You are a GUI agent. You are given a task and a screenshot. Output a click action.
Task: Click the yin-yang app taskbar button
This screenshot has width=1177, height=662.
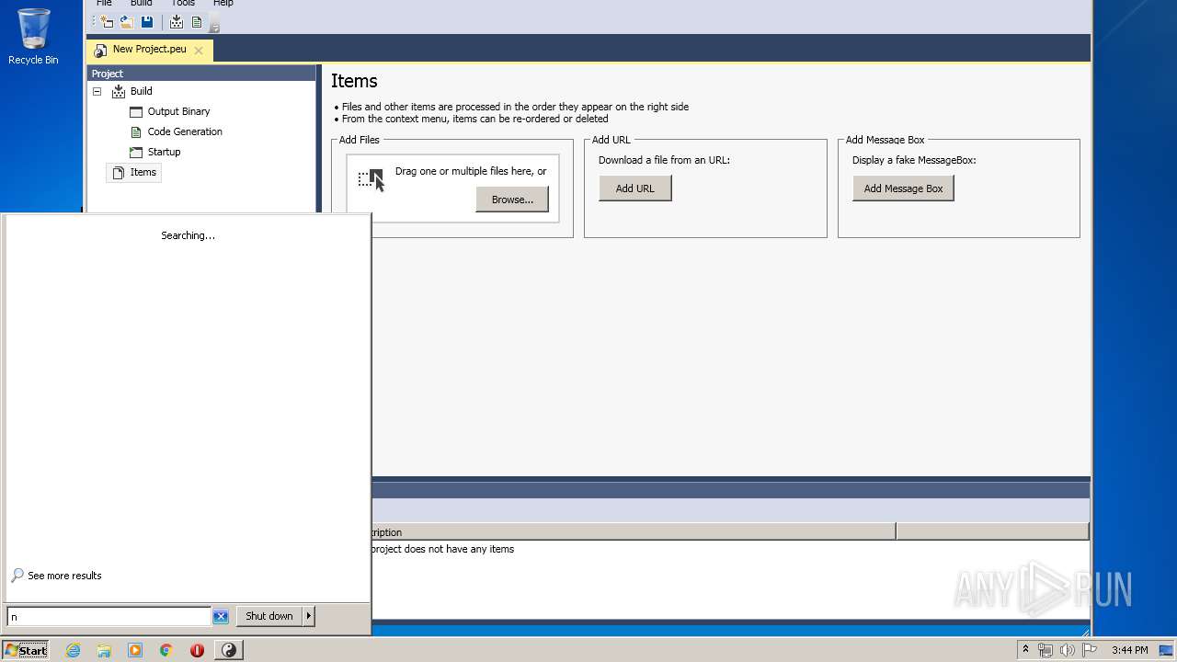point(229,650)
